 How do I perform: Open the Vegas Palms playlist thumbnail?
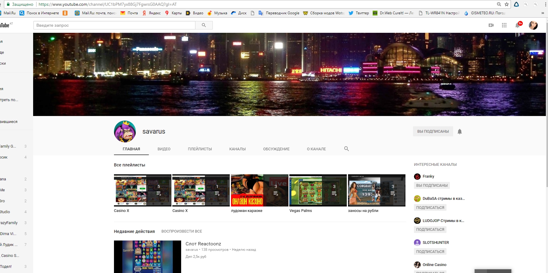pyautogui.click(x=318, y=190)
